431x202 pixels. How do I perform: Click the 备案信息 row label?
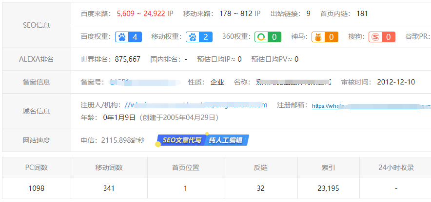tap(36, 82)
